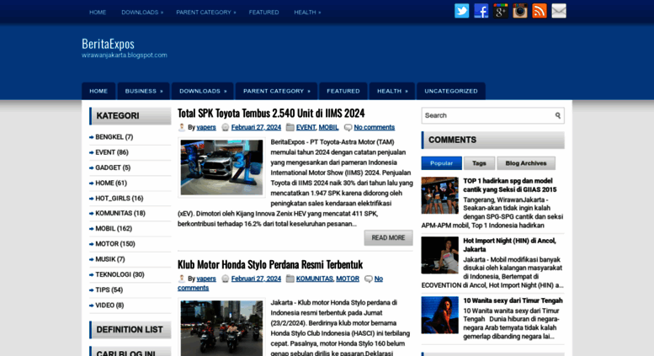Screen dimensions: 654x356
Task: Open the MOTOR (150) category in sidebar
Action: (115, 244)
